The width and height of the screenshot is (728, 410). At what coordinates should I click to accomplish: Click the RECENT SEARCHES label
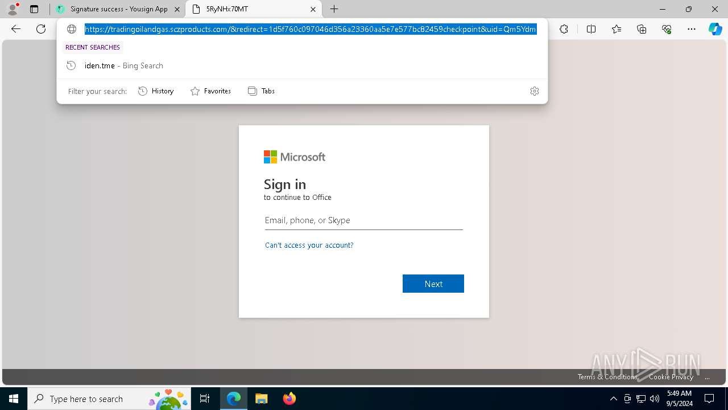click(x=93, y=47)
